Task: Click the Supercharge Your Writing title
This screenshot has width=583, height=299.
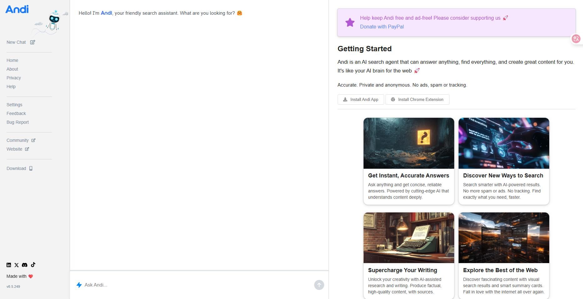Action: [x=403, y=270]
